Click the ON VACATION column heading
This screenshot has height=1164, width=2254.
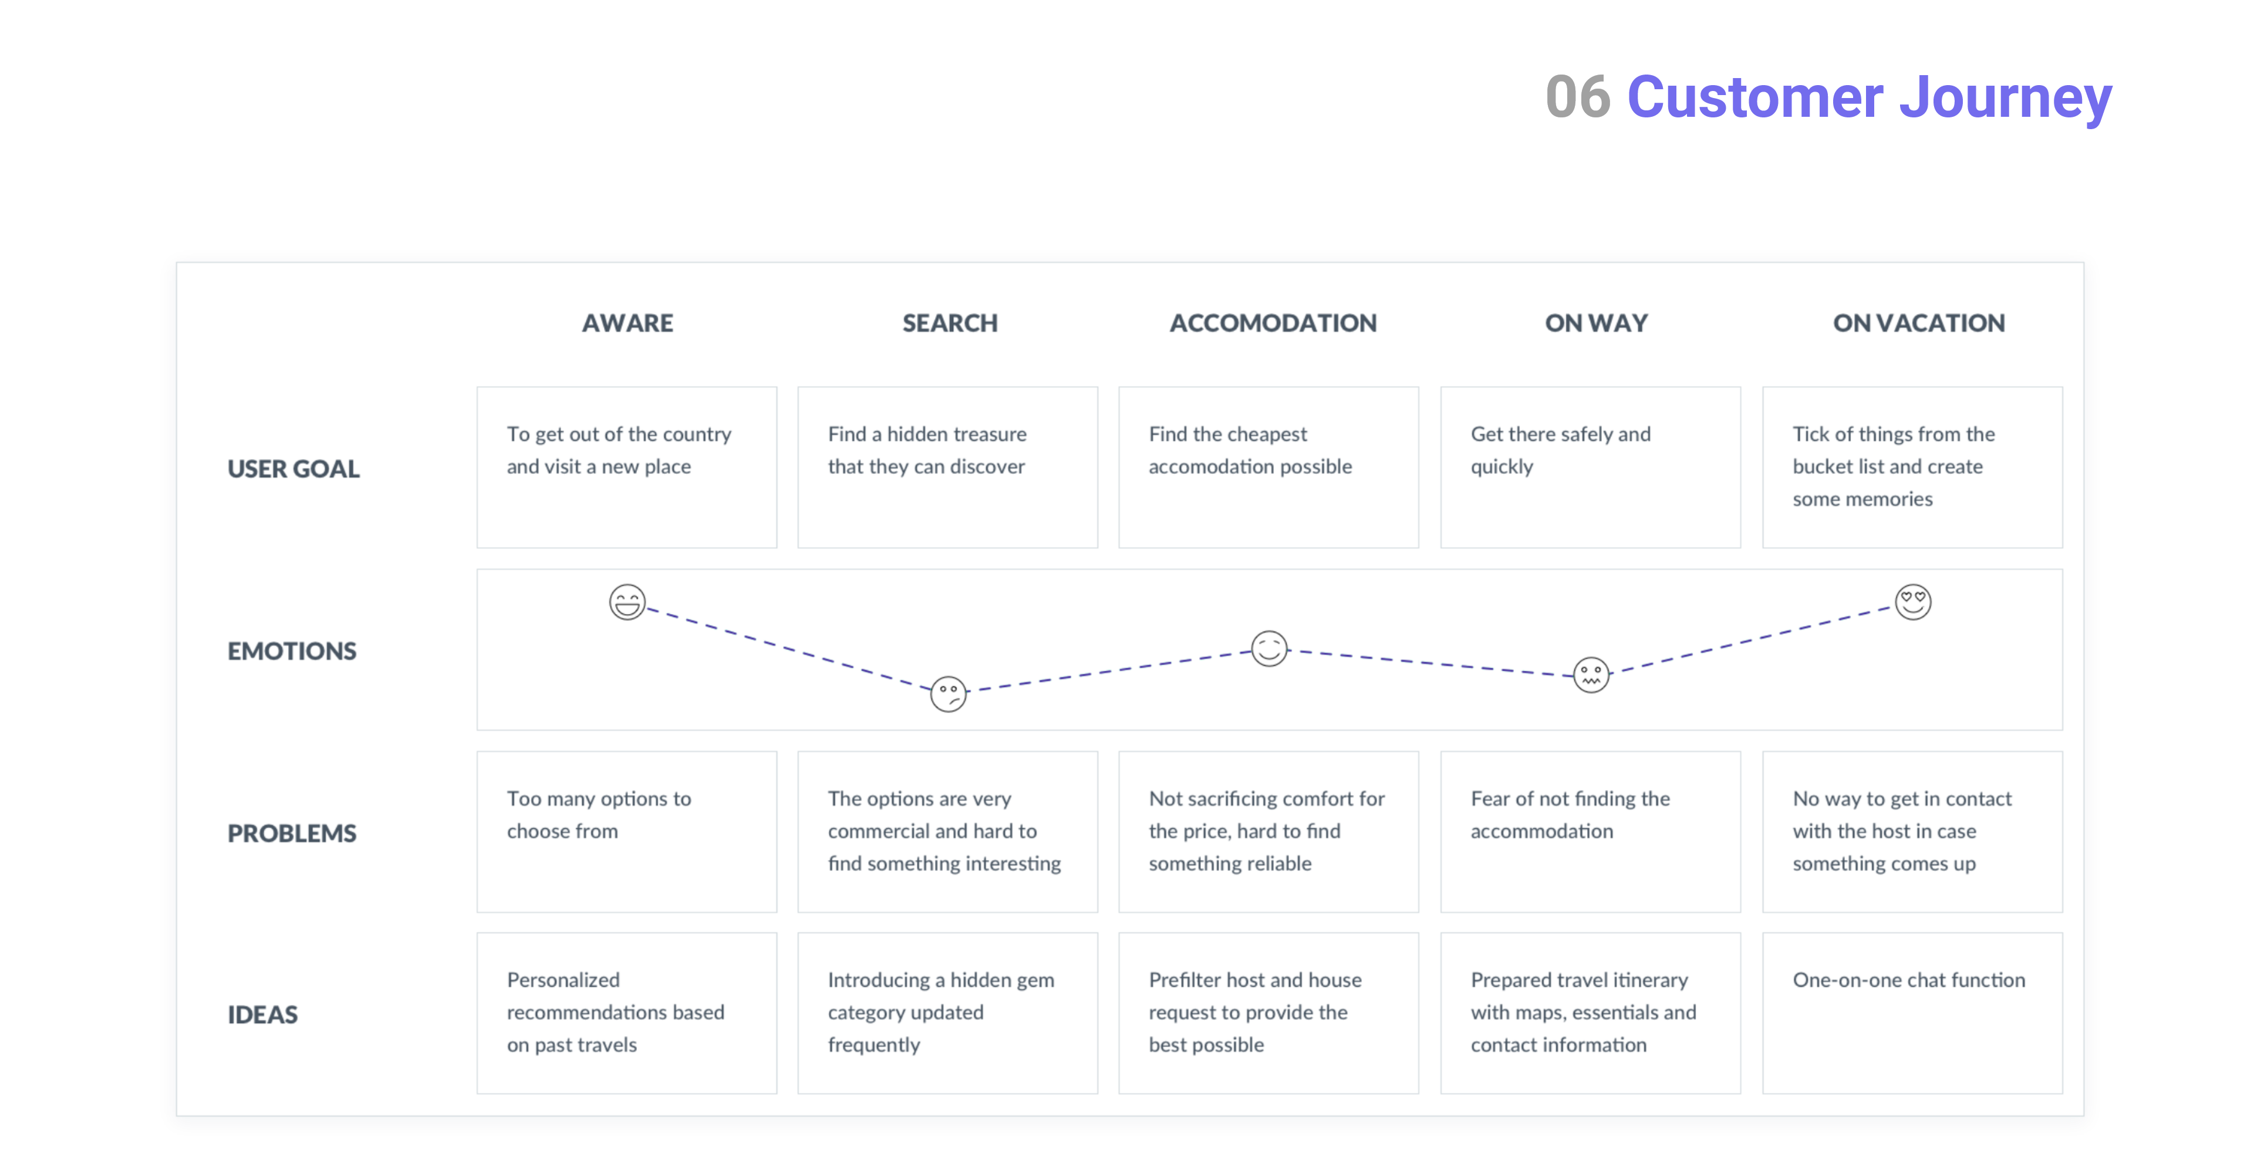(1918, 323)
